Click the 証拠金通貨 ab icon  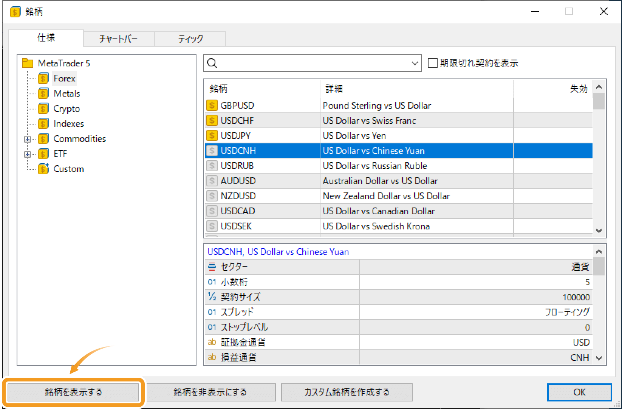pos(212,342)
